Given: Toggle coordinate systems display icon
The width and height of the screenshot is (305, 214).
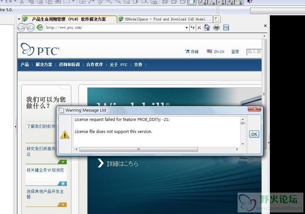Looking at the screenshot, I should (x=230, y=2).
